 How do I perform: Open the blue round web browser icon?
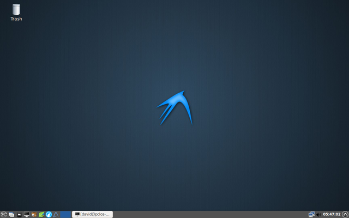coord(49,214)
